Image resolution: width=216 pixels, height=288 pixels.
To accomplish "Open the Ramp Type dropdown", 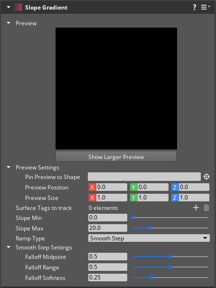I will point(149,238).
